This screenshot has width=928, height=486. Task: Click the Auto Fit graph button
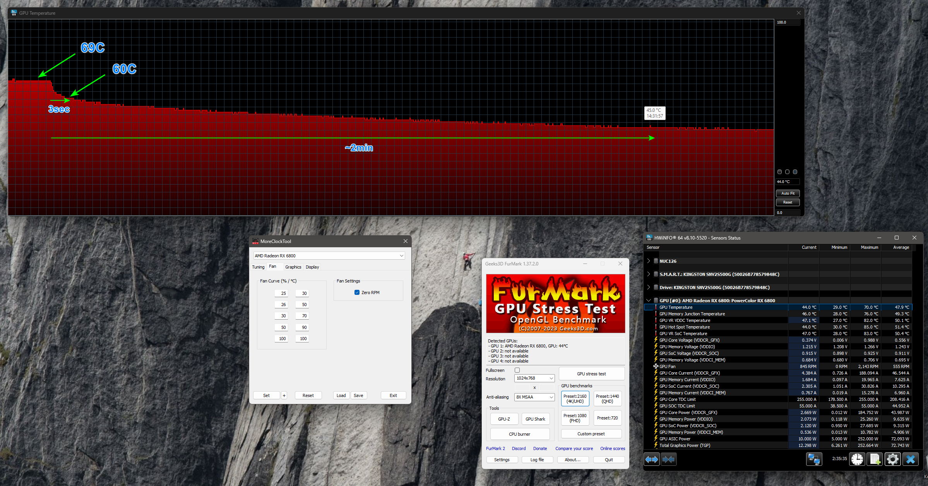pos(788,193)
